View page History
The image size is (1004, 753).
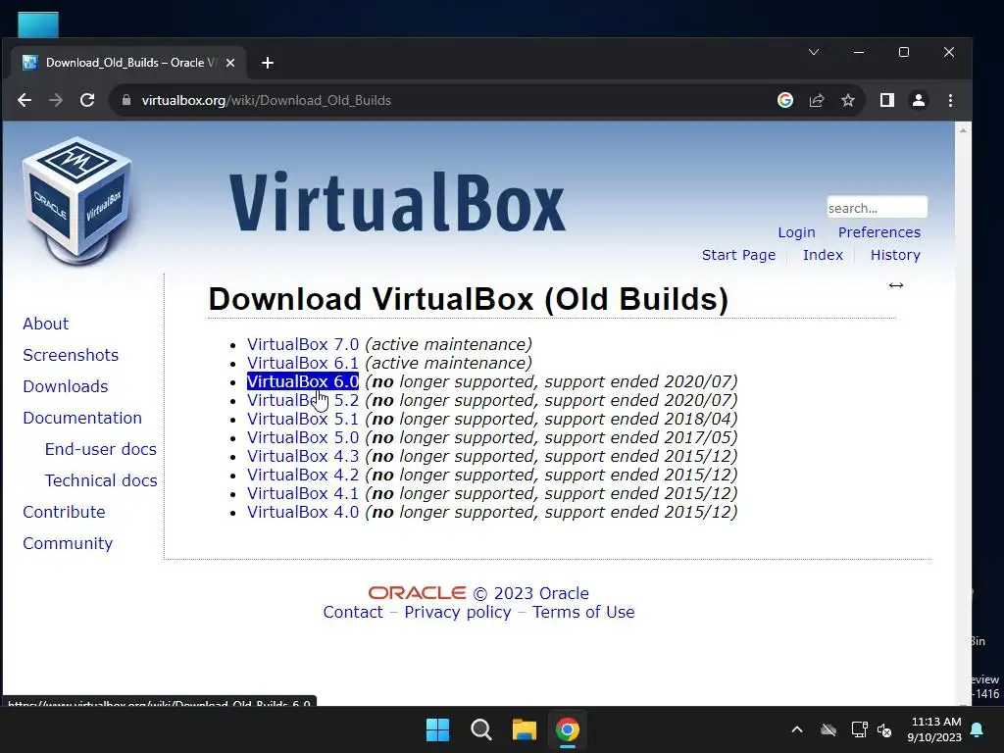(895, 255)
